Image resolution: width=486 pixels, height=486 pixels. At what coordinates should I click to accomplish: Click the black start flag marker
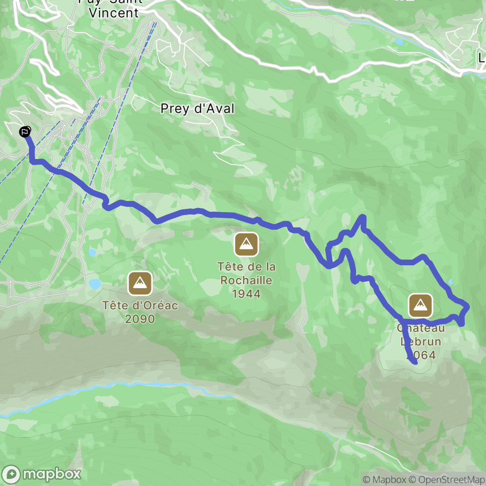click(x=25, y=132)
